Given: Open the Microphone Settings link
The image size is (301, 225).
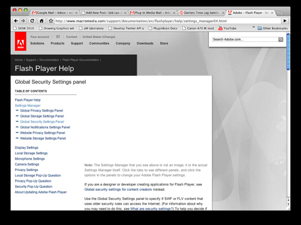Looking at the screenshot, I should pos(29,158).
